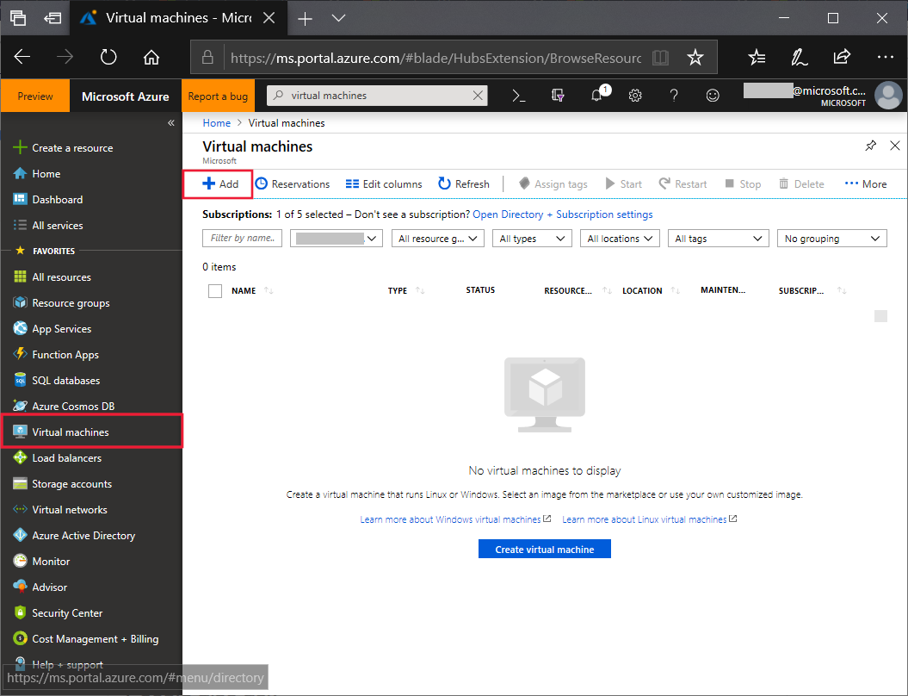Open the All locations filter dropdown

[x=620, y=238]
